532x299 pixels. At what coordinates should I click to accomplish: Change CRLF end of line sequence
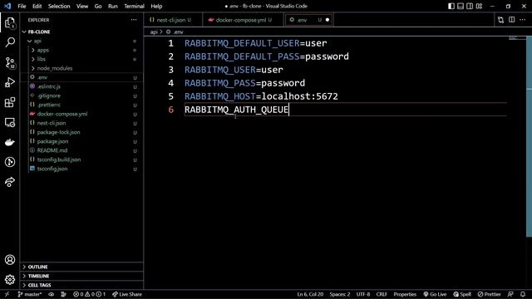pos(382,294)
